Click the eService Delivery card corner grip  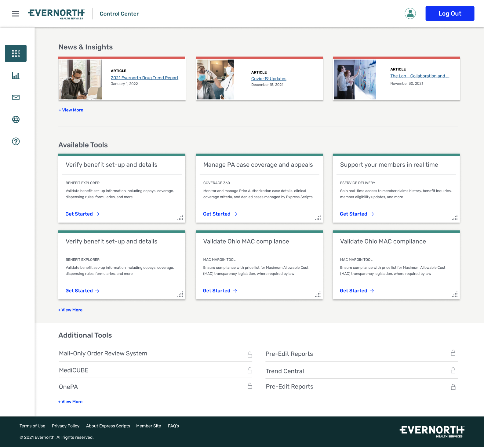coord(455,217)
